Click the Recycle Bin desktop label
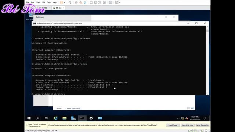The height and width of the screenshot is (132, 235). (x=29, y=19)
